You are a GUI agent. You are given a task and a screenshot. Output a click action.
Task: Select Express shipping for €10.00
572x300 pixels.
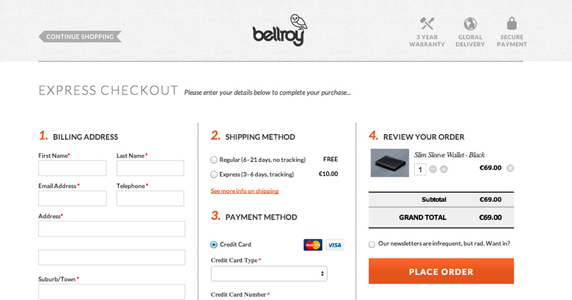click(x=213, y=174)
